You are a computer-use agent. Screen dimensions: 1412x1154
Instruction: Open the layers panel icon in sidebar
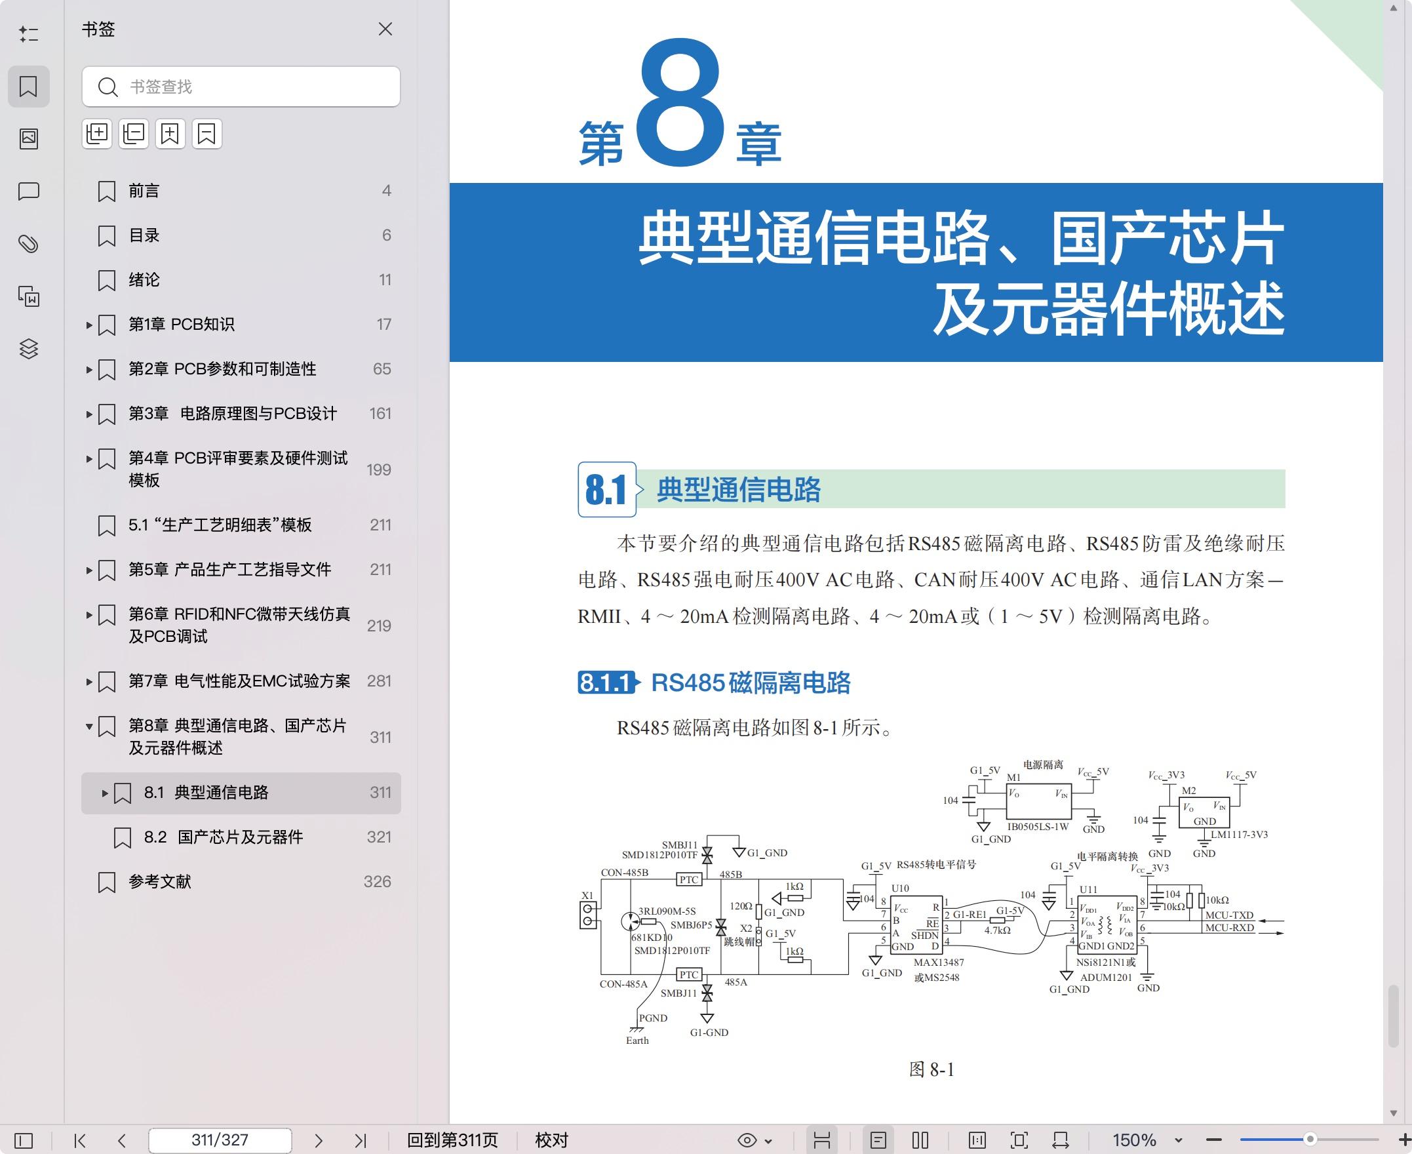pos(29,348)
